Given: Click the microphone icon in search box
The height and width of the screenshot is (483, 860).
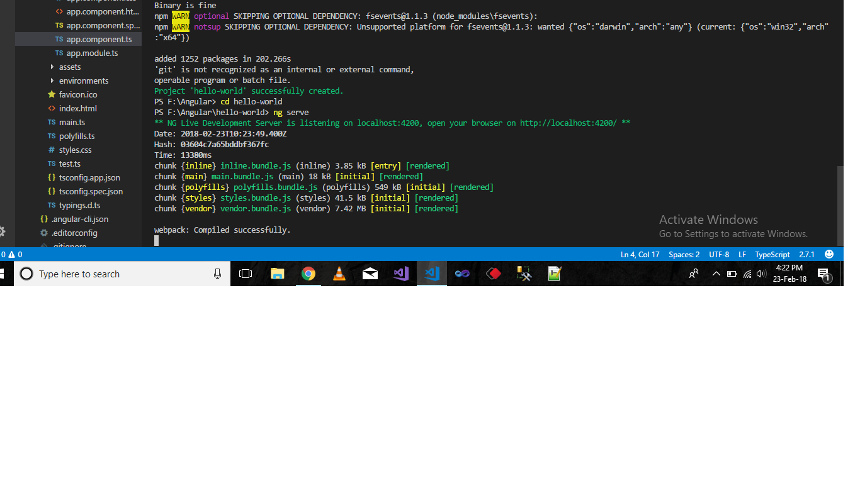Looking at the screenshot, I should [217, 274].
